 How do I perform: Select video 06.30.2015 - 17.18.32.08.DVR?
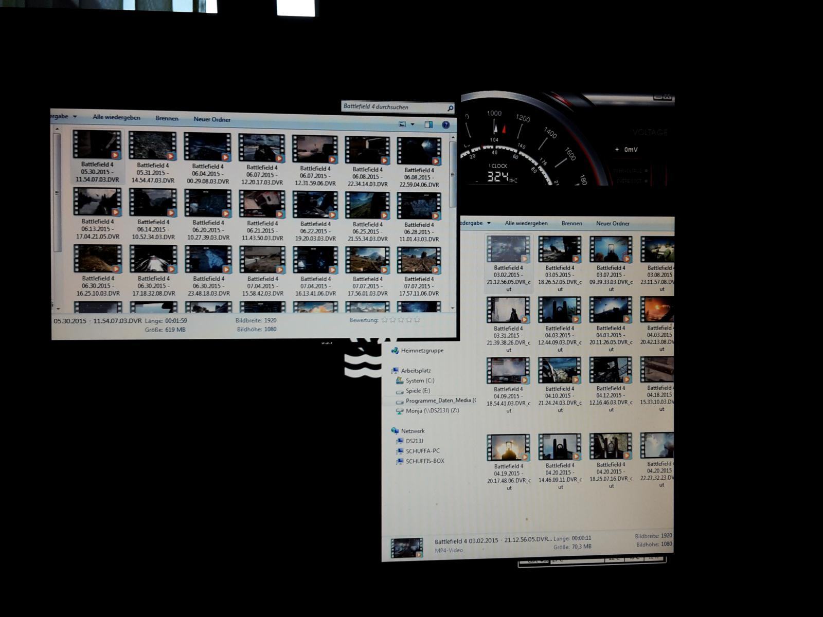pyautogui.click(x=153, y=271)
